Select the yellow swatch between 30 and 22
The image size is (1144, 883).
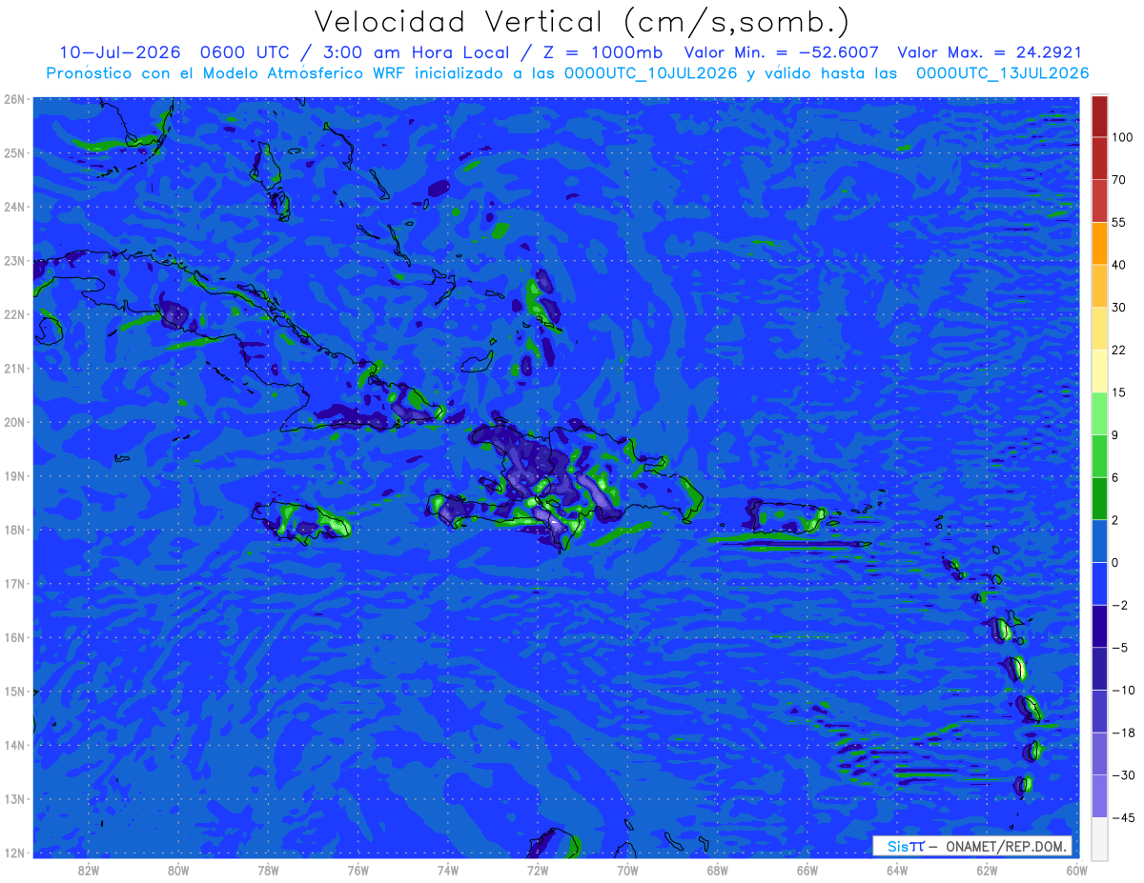(1099, 328)
